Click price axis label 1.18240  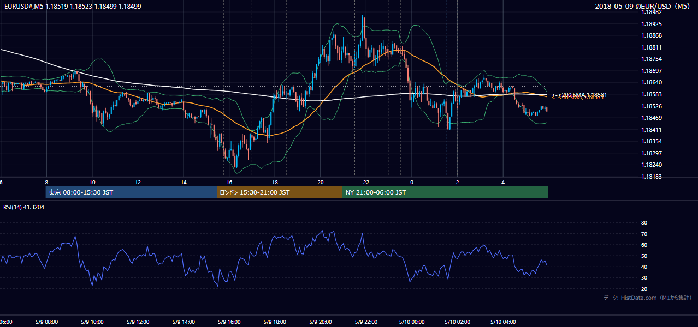point(652,165)
